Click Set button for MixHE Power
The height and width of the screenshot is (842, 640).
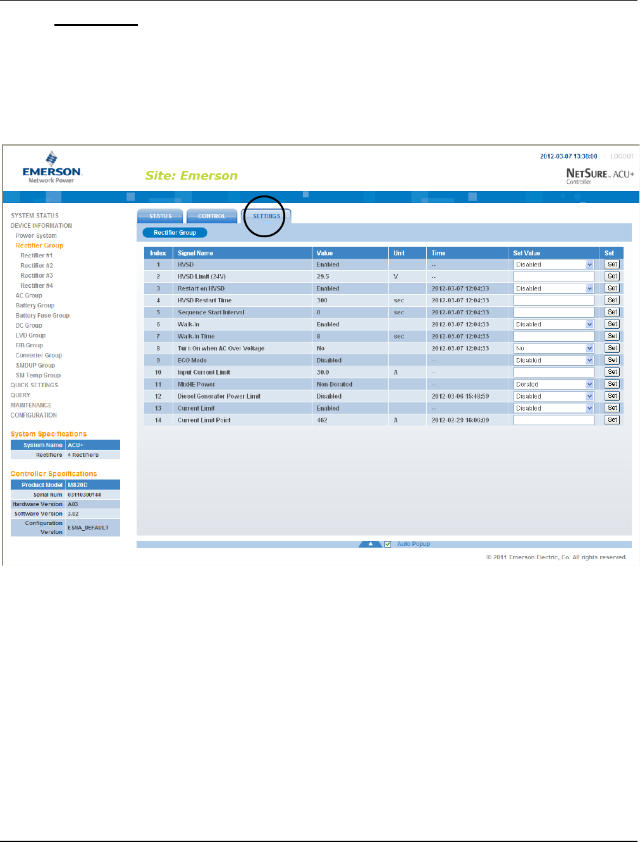(x=612, y=385)
